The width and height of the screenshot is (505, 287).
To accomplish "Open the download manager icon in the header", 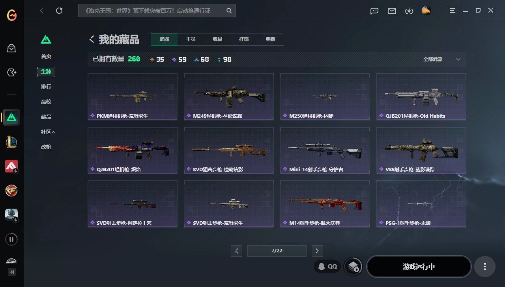I will tap(409, 11).
